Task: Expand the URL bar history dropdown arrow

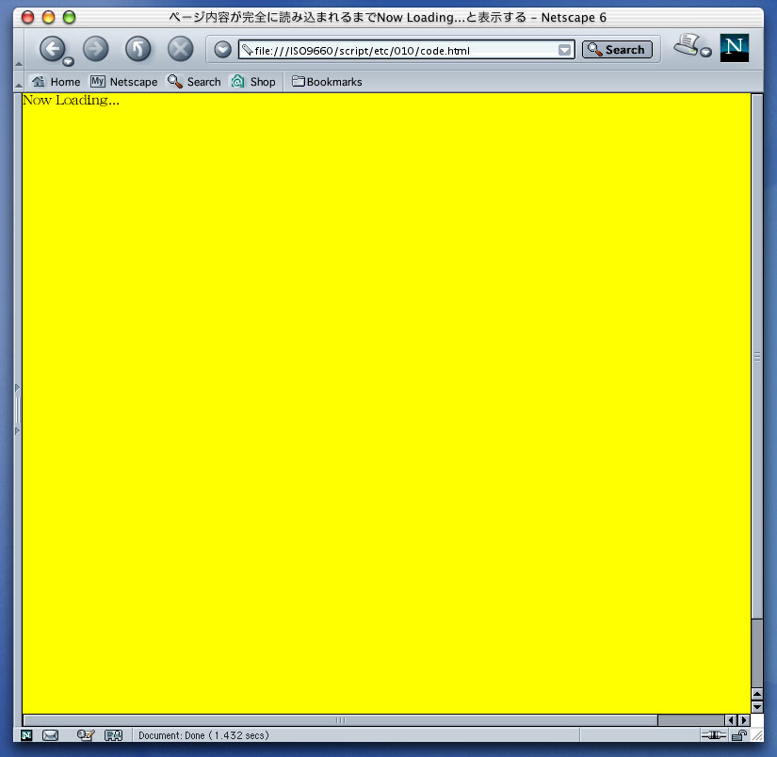Action: [x=564, y=50]
